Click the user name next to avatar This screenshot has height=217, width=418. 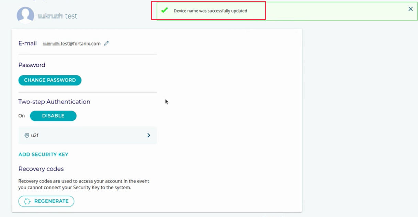click(57, 16)
